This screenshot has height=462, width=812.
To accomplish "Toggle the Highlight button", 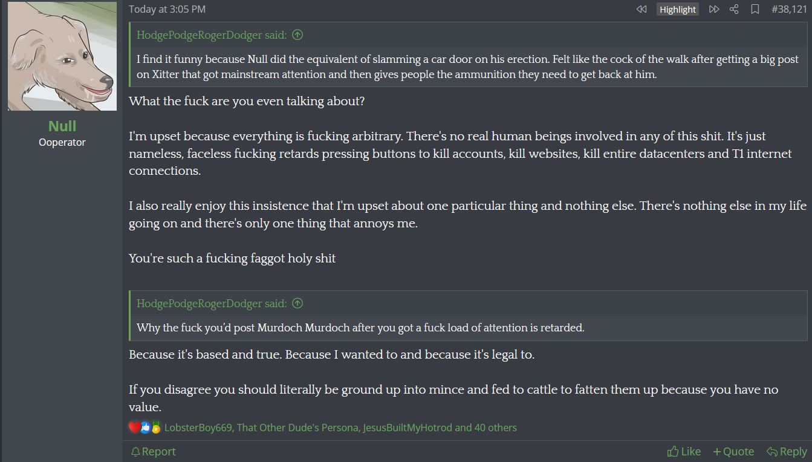I will pyautogui.click(x=677, y=9).
